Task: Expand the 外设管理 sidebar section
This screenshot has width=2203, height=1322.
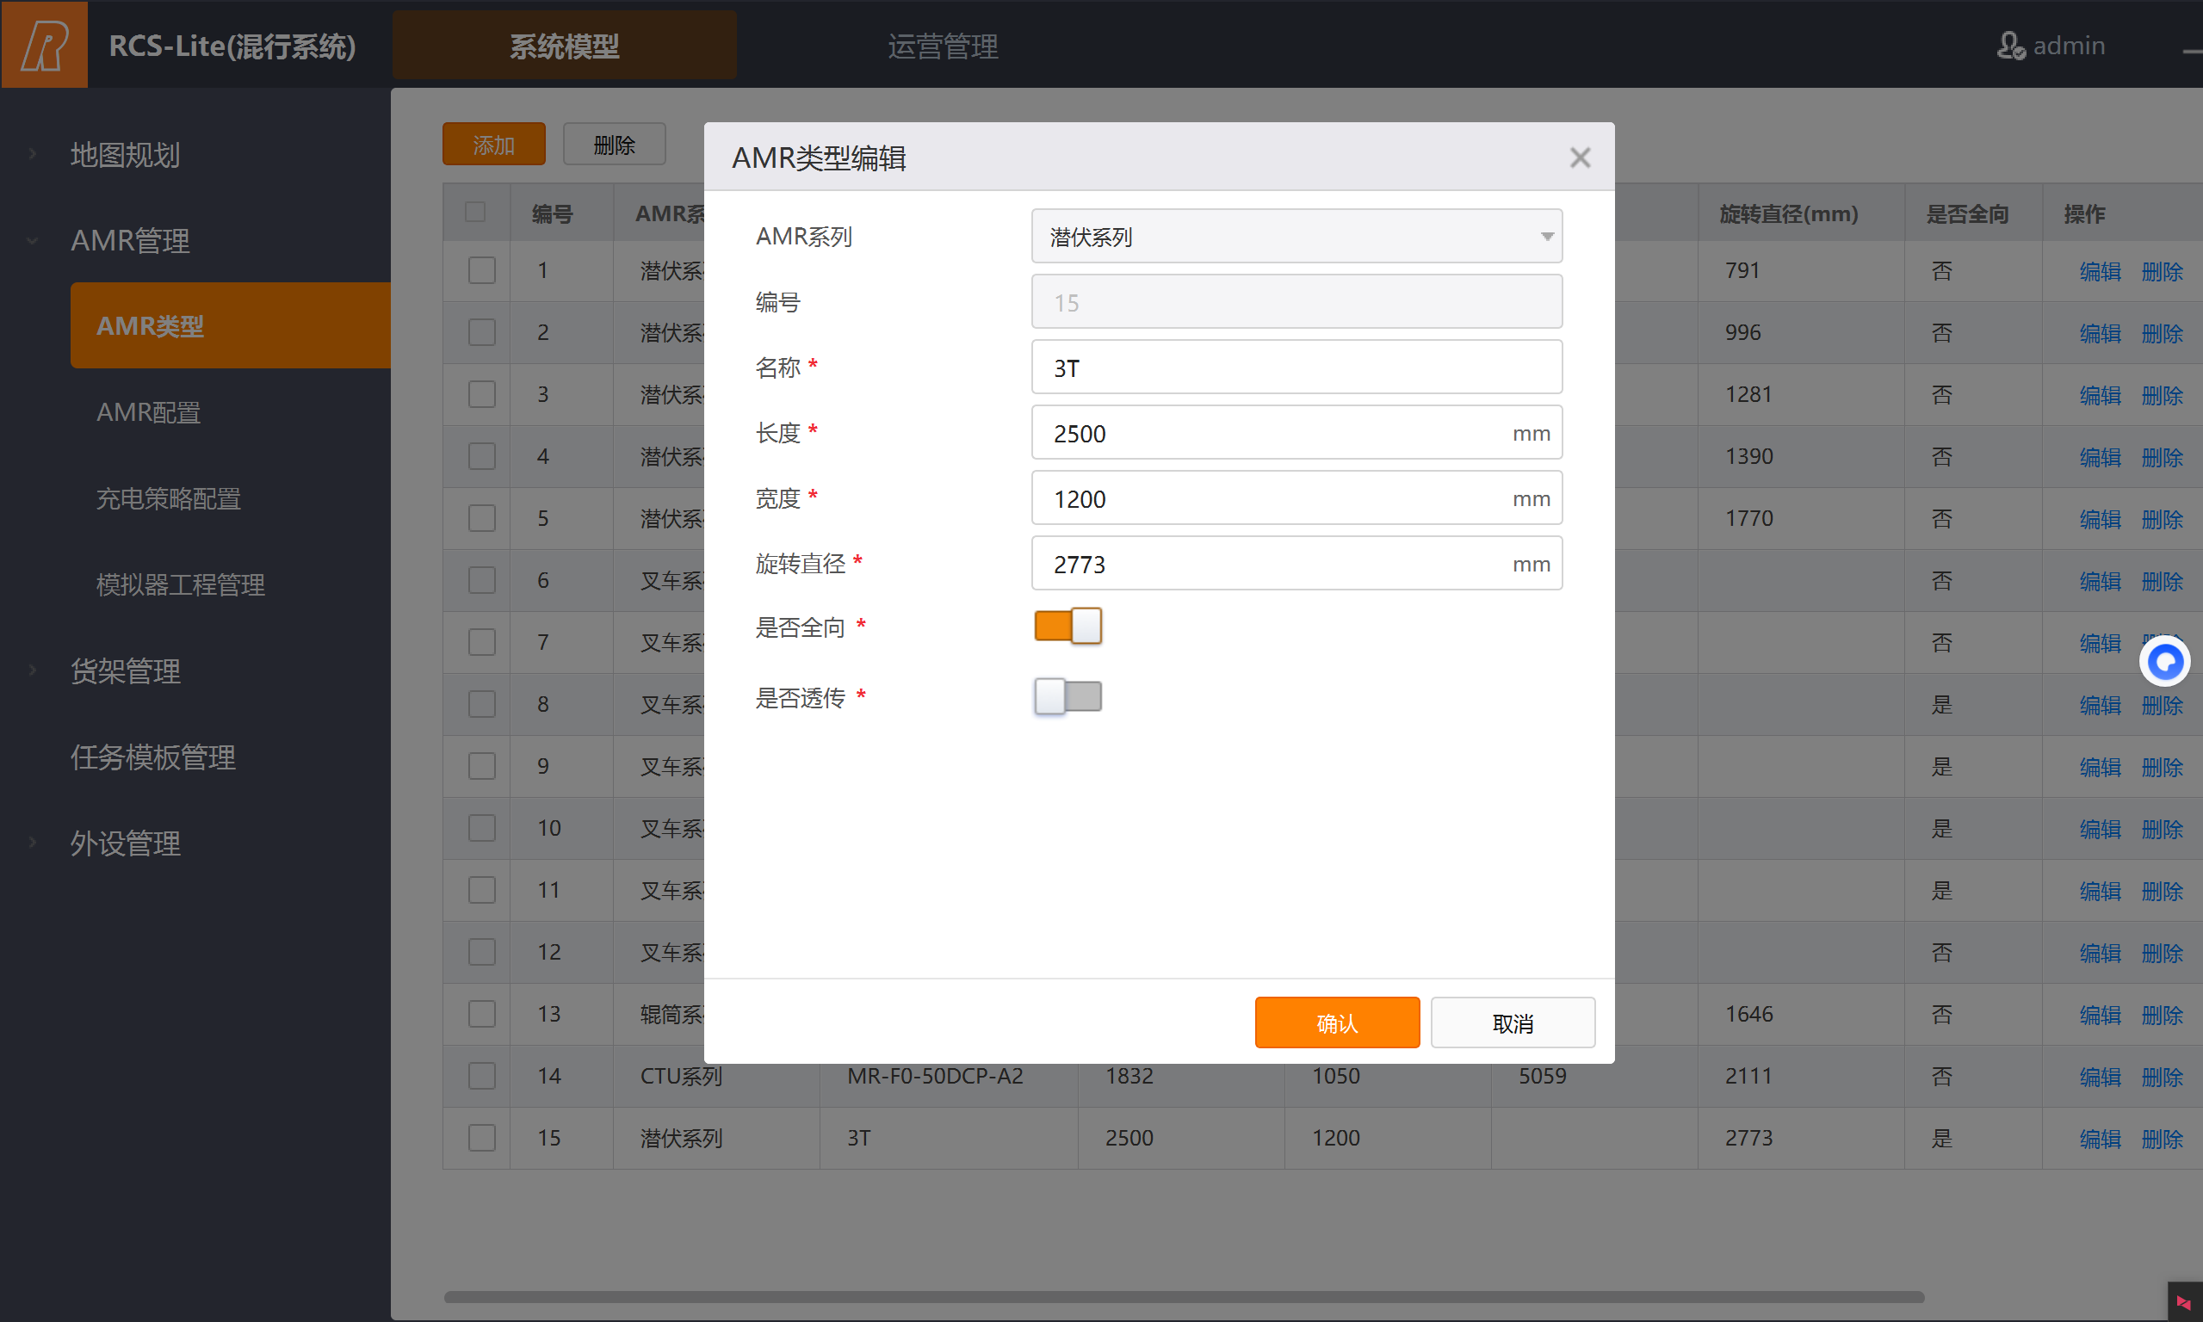Action: tap(125, 842)
